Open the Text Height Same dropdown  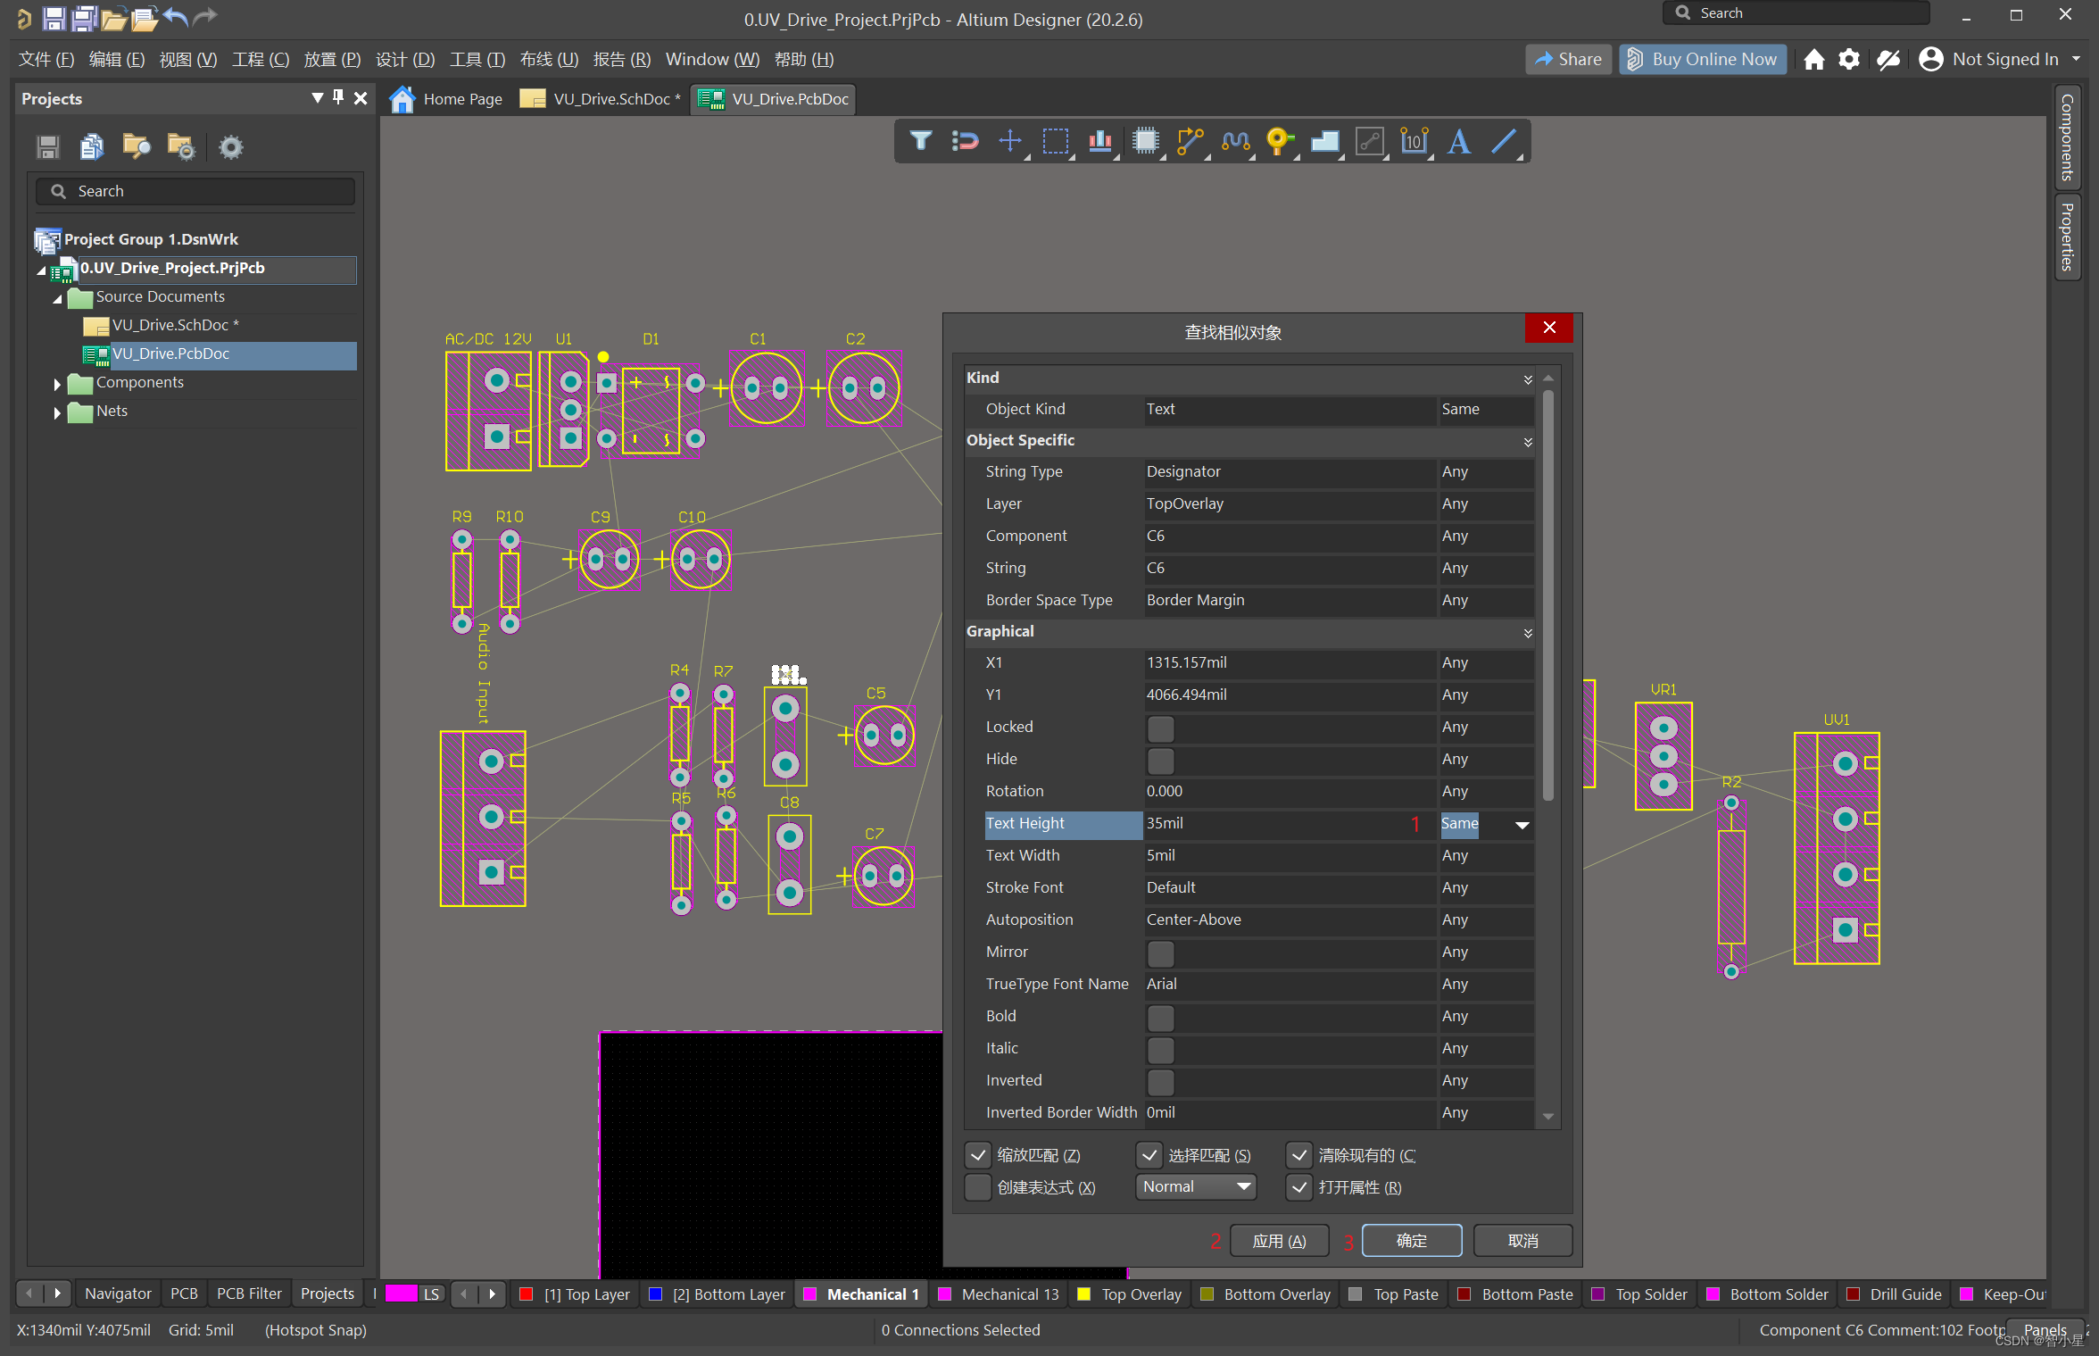(x=1522, y=824)
